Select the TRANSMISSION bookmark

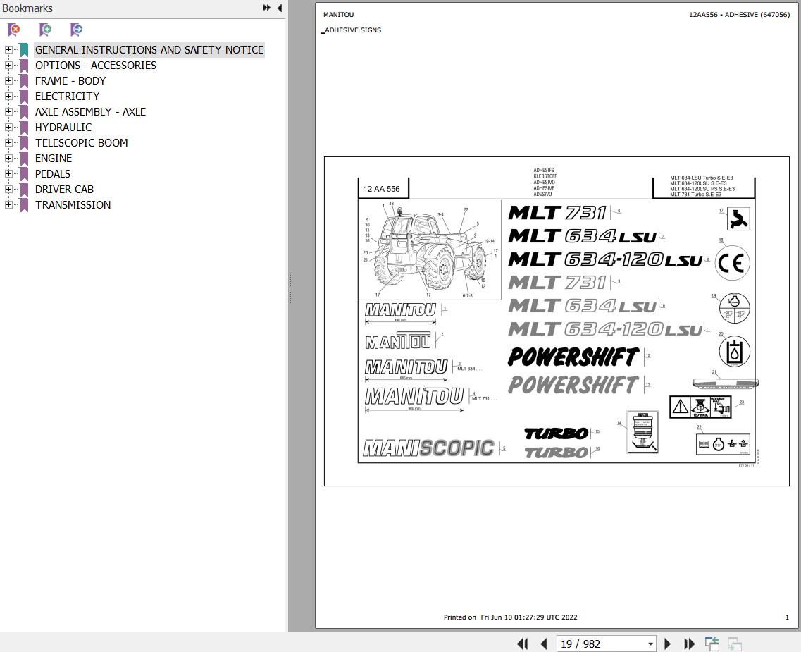(x=73, y=205)
